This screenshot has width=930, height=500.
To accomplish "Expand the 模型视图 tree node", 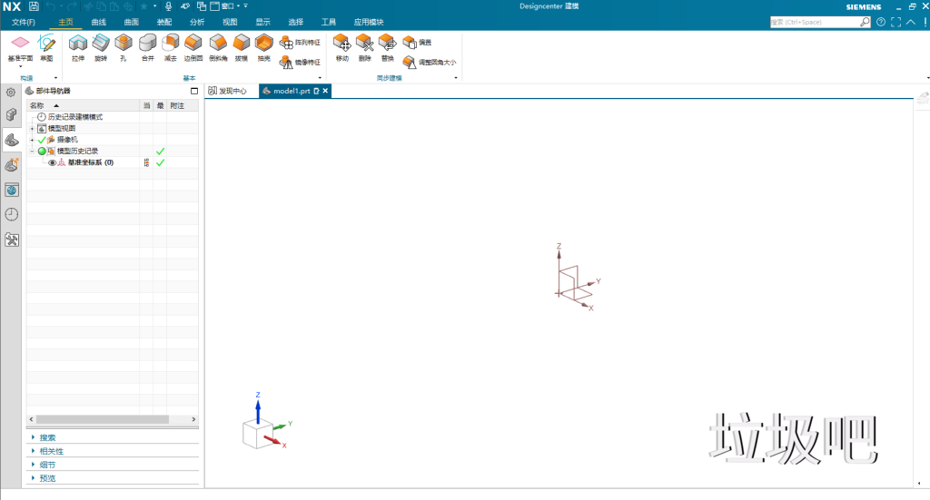I will click(x=32, y=128).
